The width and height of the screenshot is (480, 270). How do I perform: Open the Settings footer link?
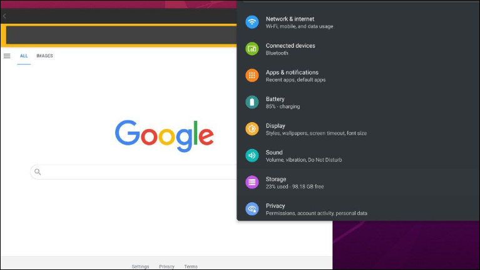tap(140, 267)
